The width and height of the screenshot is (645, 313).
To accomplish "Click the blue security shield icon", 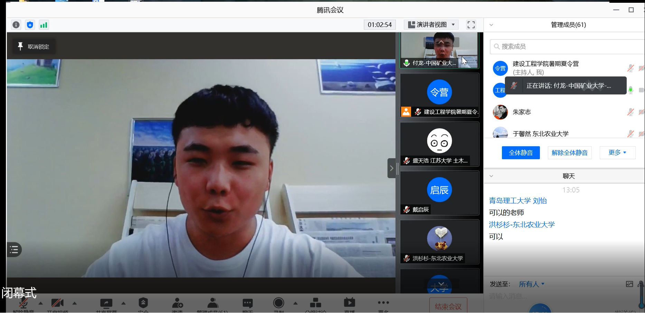I will click(x=30, y=25).
